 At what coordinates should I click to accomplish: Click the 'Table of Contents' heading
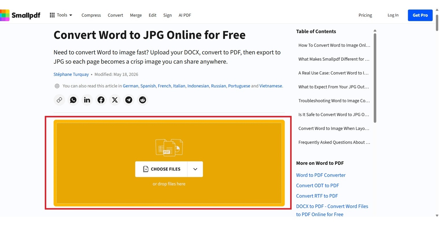(x=316, y=32)
